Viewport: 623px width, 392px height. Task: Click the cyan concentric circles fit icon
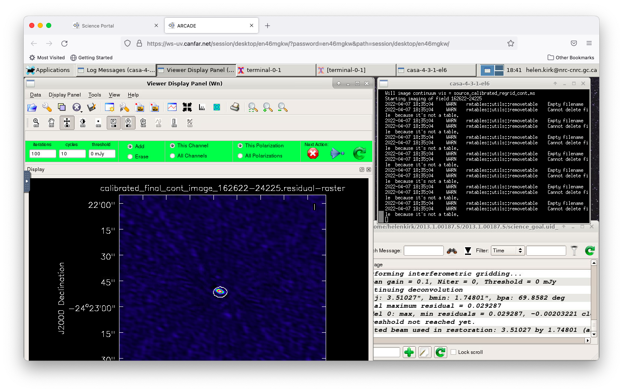click(x=217, y=108)
